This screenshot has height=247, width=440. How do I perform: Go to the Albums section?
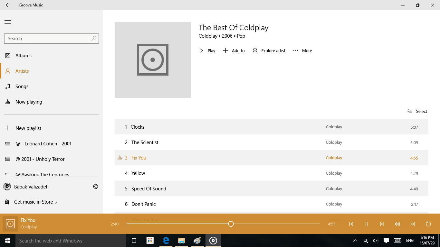tap(24, 56)
